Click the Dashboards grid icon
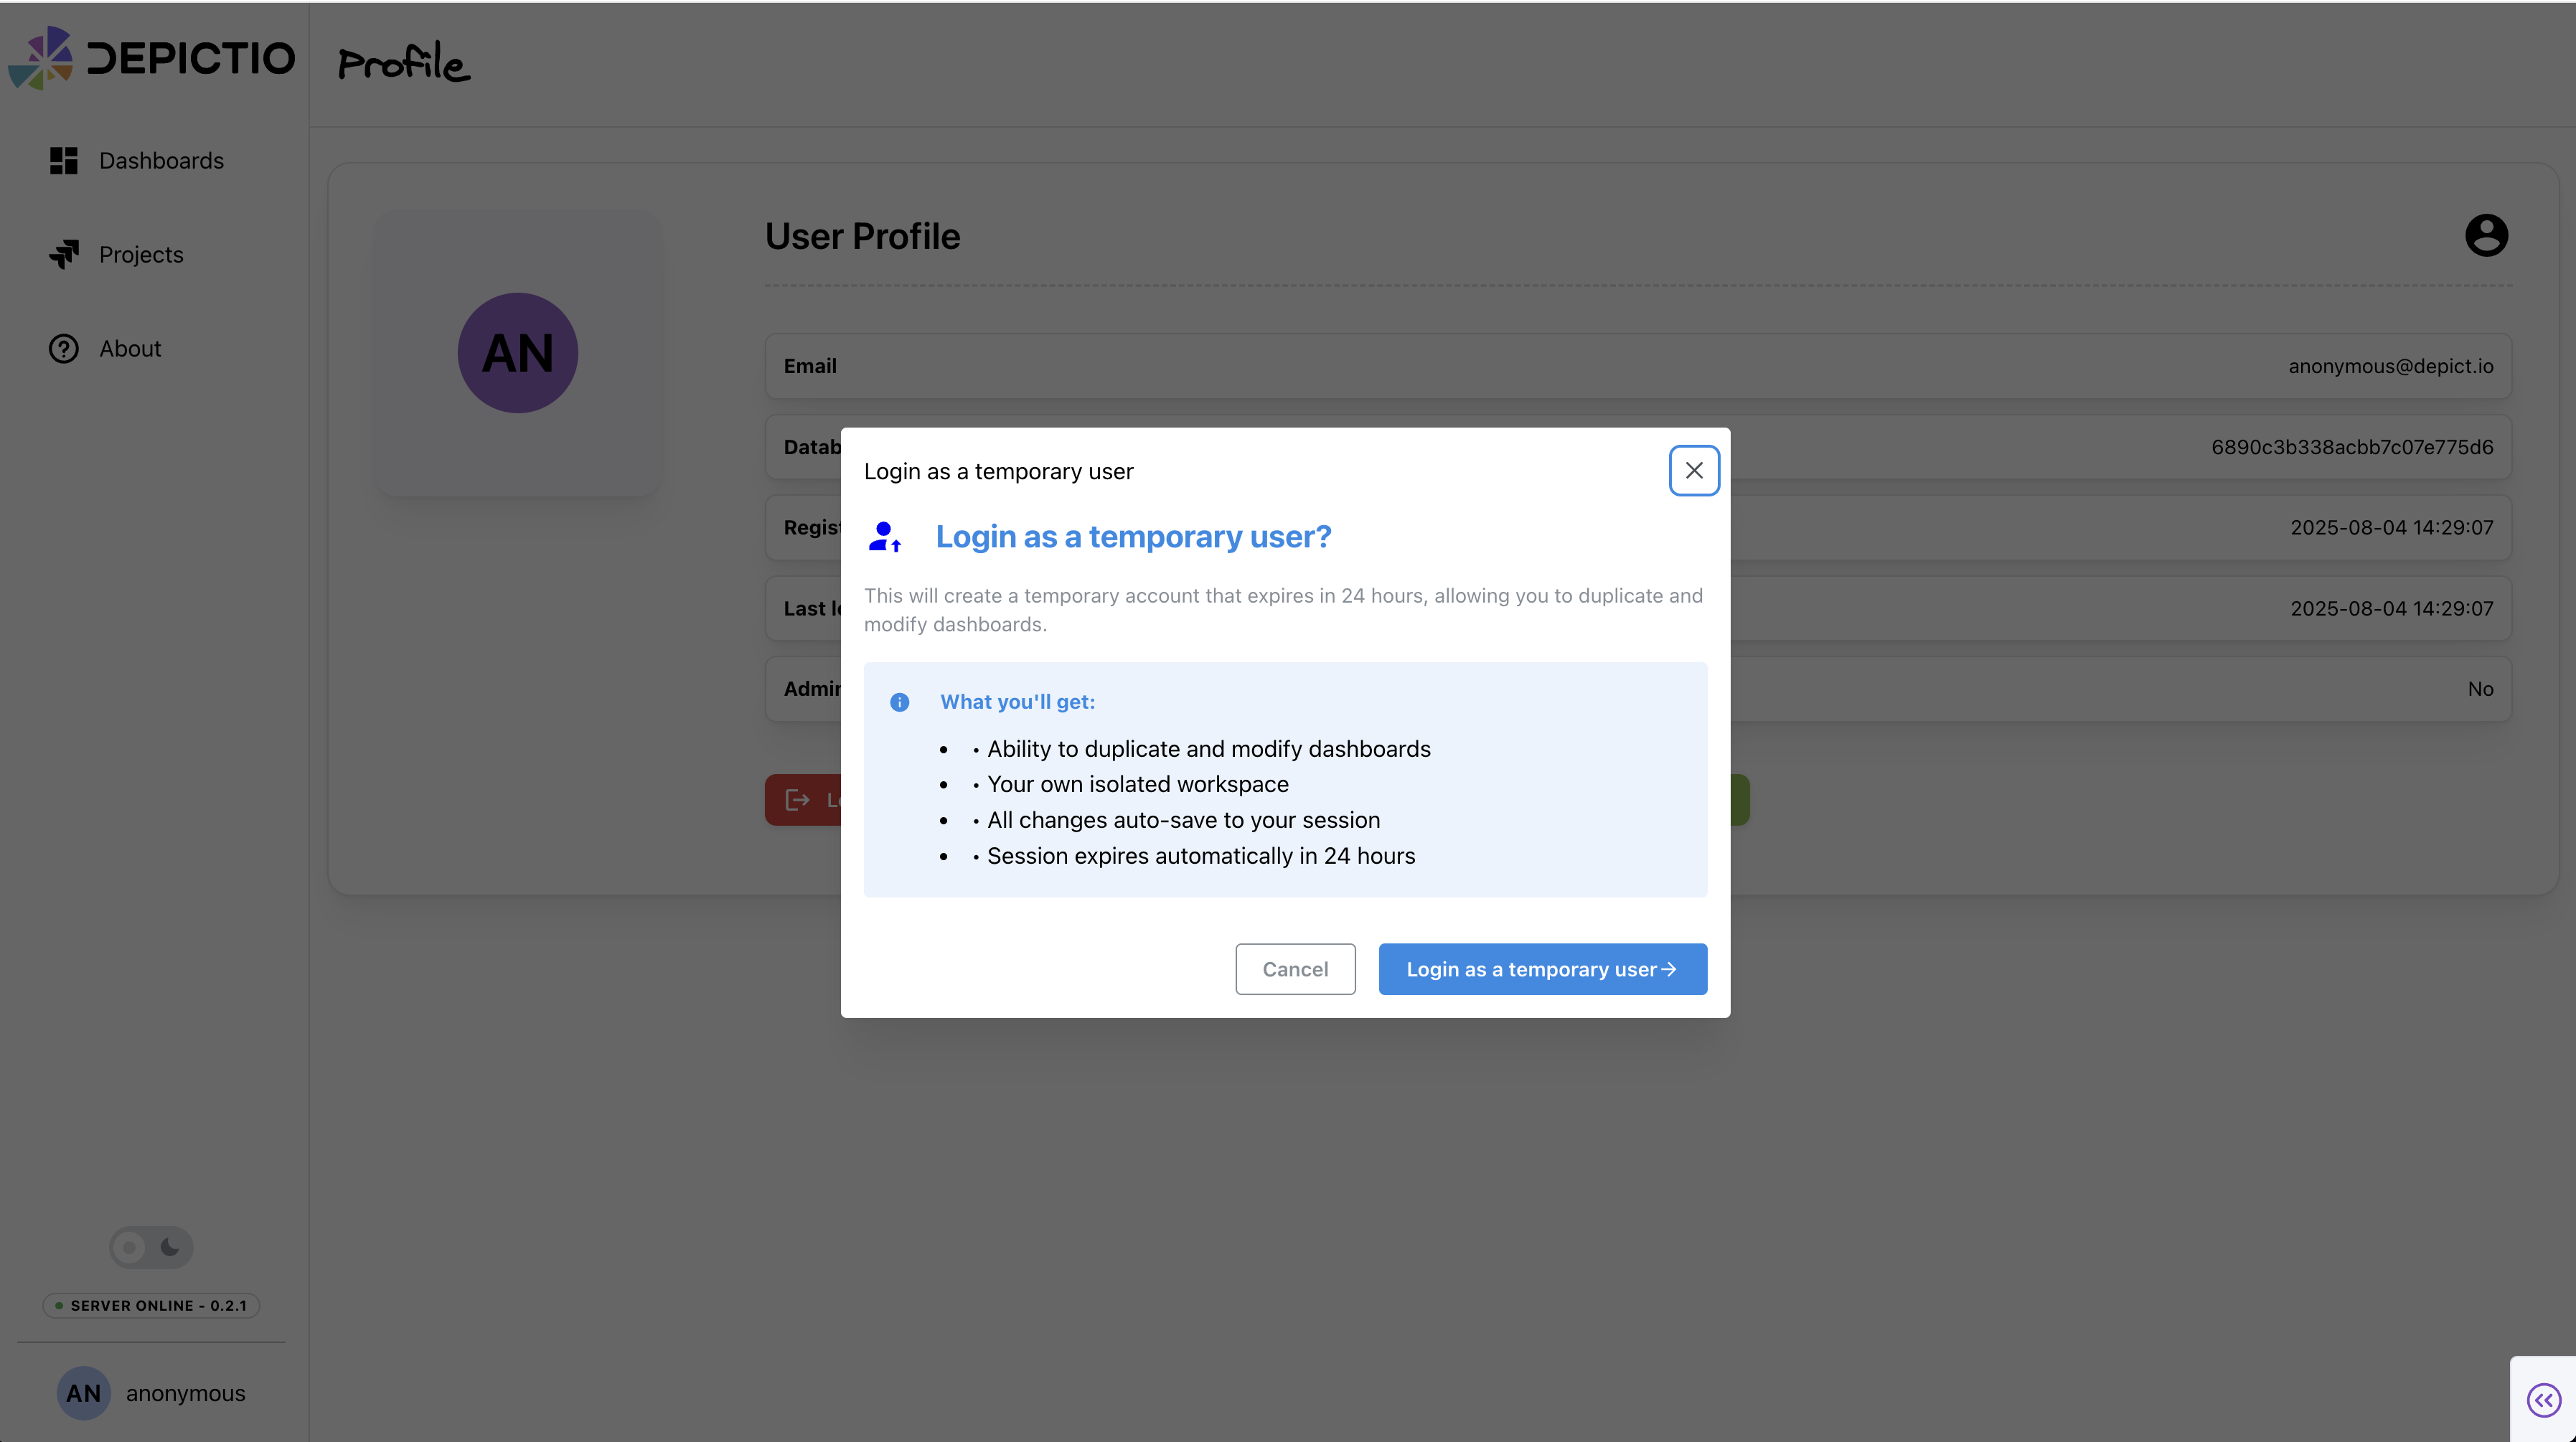Viewport: 2576px width, 1442px height. pyautogui.click(x=64, y=161)
